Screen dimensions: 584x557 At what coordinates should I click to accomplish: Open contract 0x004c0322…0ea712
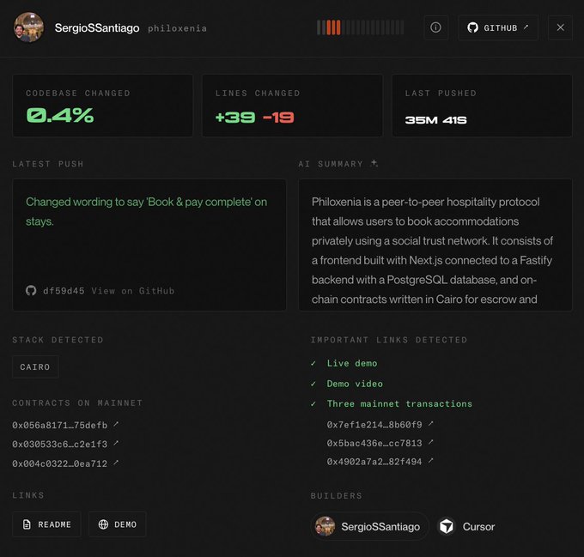pyautogui.click(x=59, y=463)
